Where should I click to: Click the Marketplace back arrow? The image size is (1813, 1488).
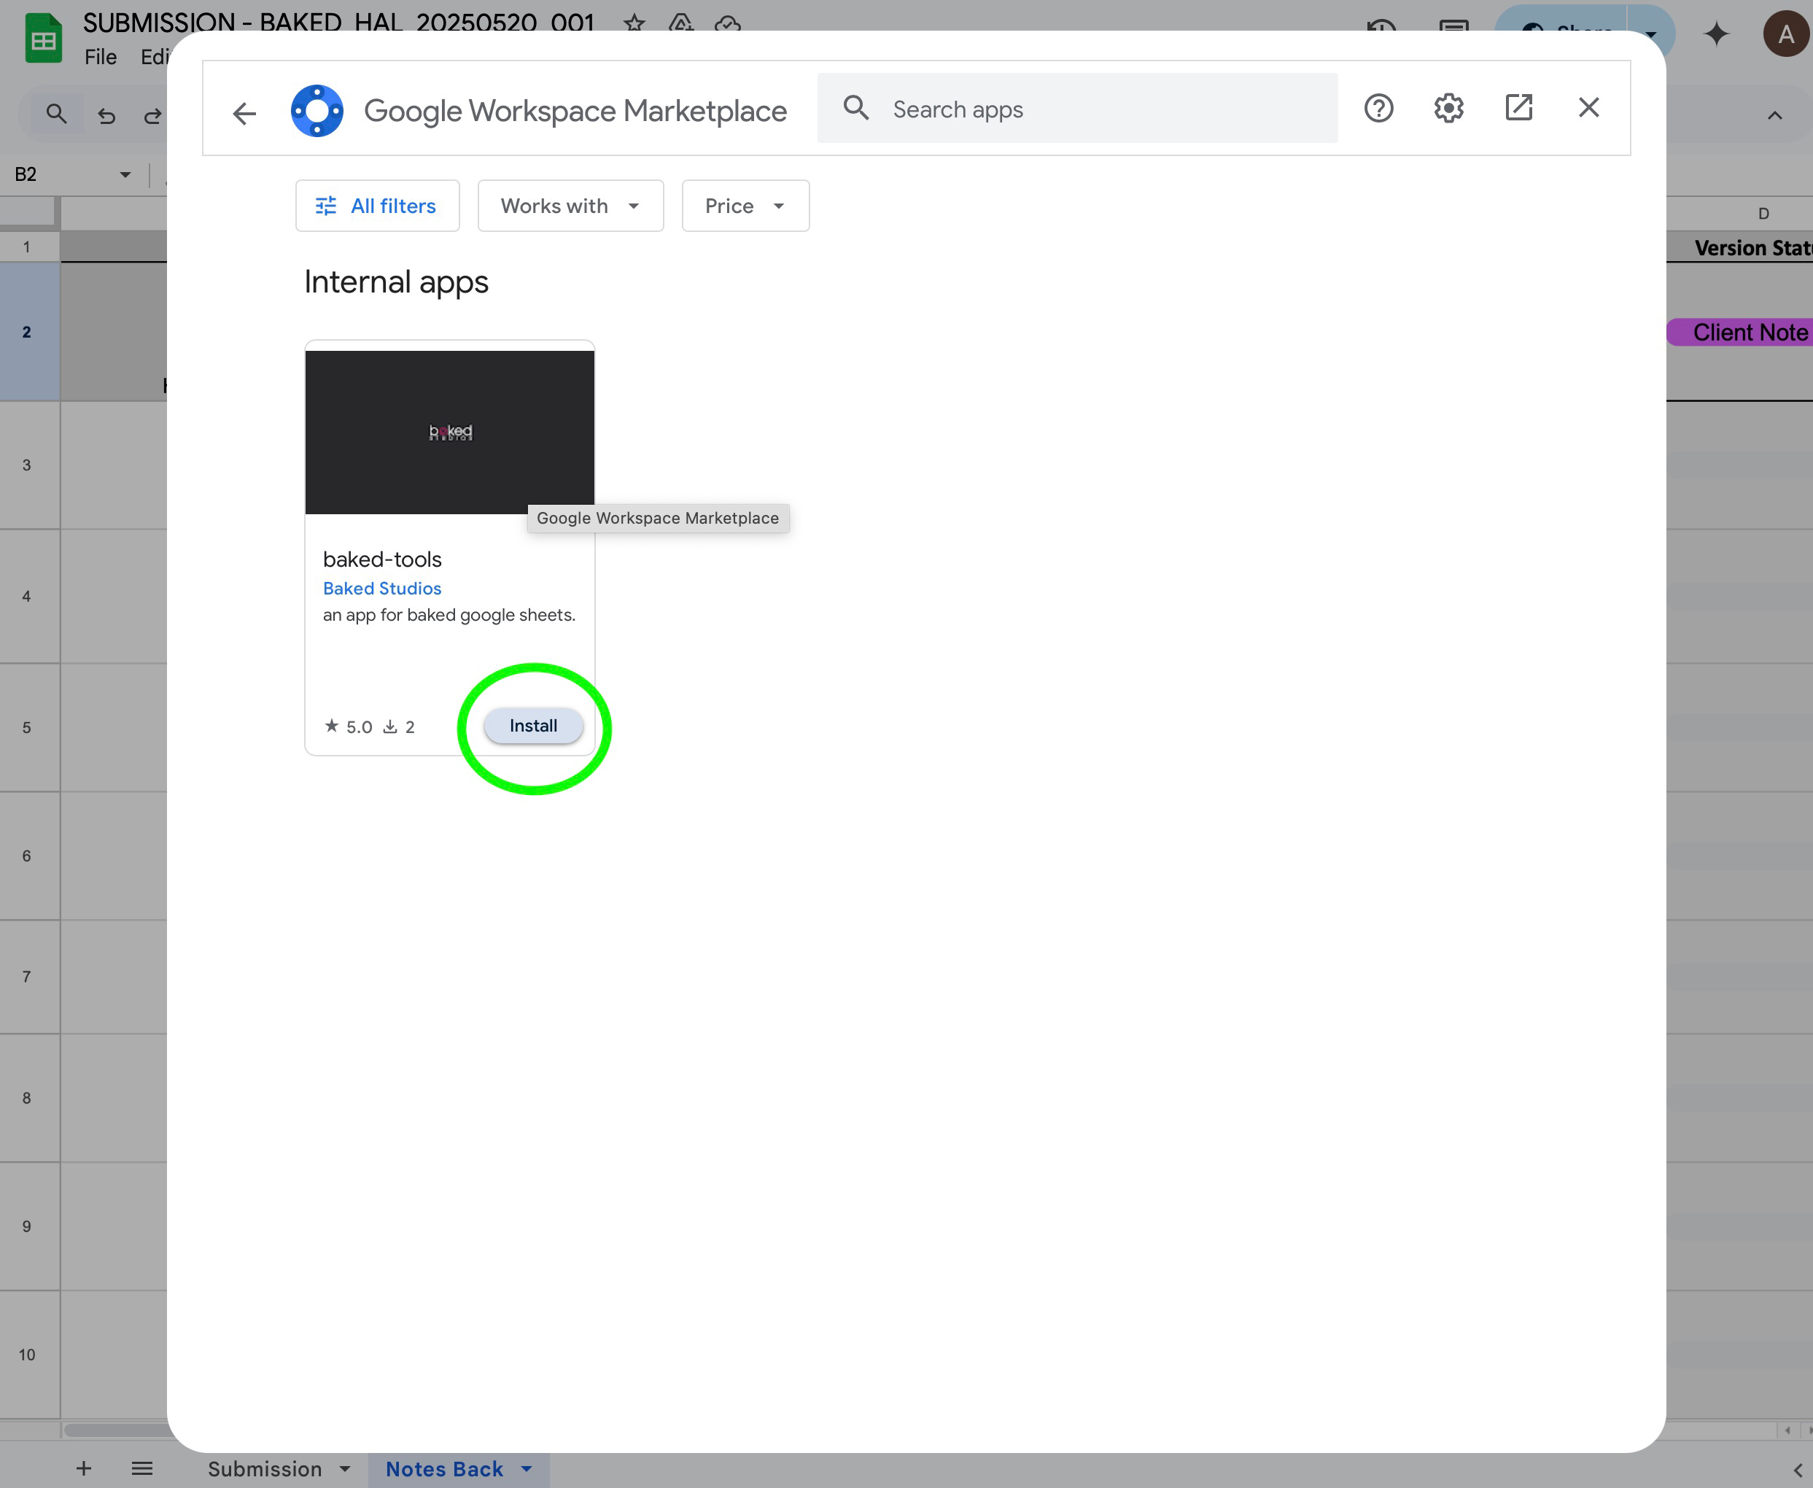point(244,112)
